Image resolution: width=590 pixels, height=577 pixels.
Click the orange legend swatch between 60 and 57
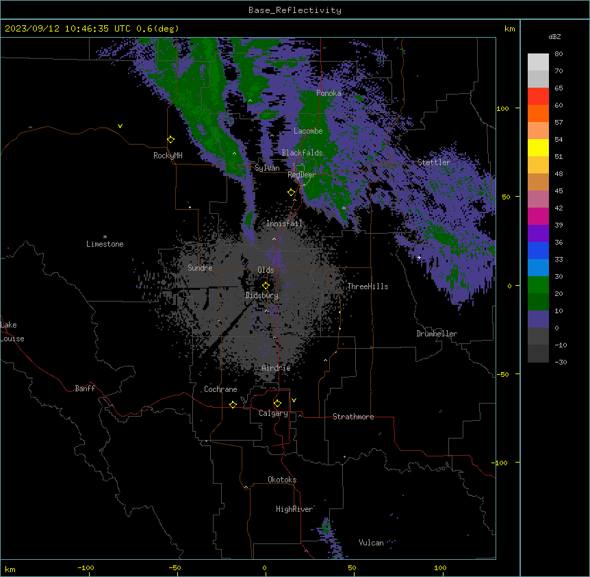point(538,114)
